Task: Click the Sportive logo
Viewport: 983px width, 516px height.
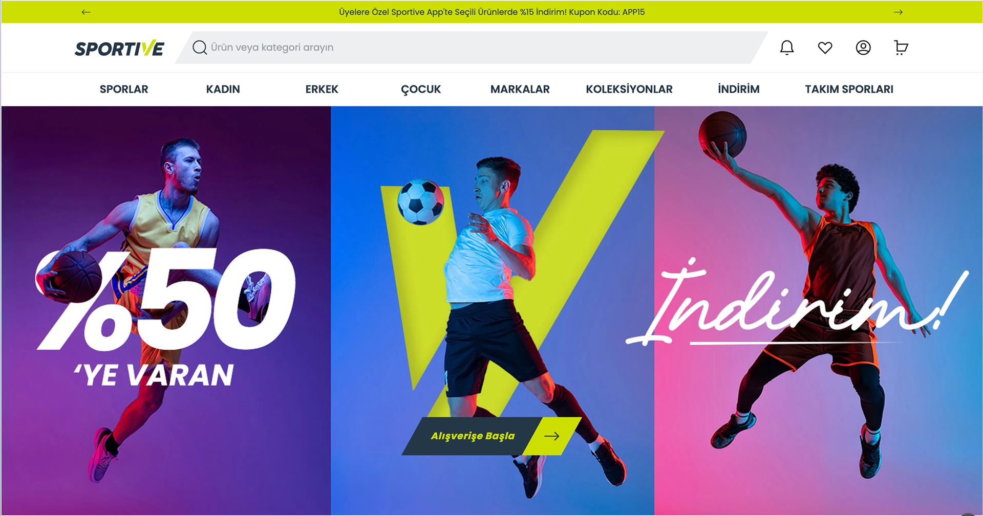Action: [x=119, y=49]
